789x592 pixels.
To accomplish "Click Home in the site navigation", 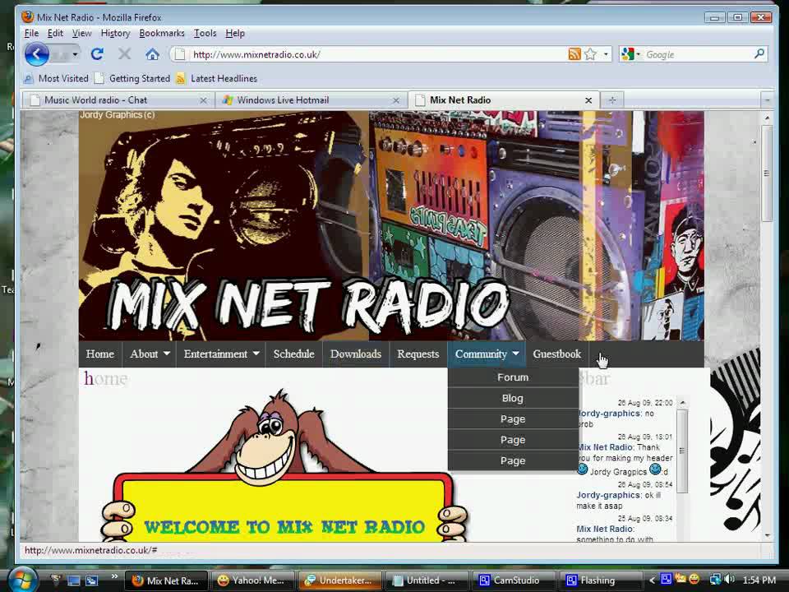I will coord(99,354).
